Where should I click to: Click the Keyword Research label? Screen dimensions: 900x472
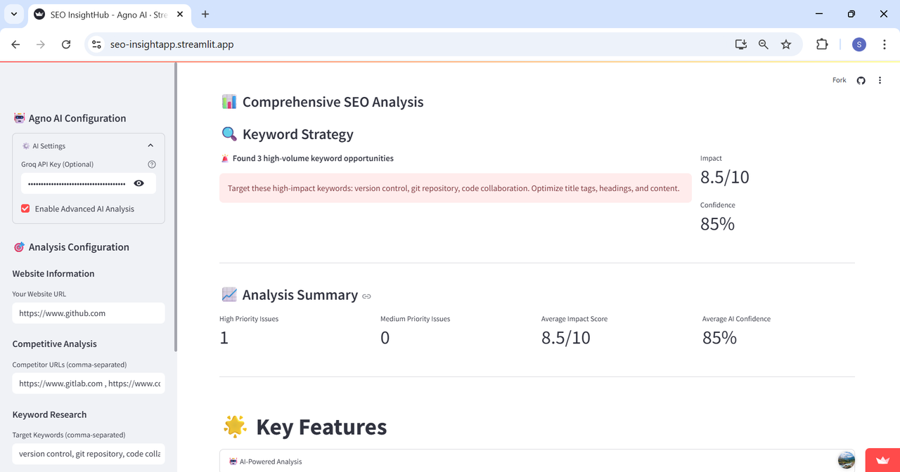click(x=49, y=414)
